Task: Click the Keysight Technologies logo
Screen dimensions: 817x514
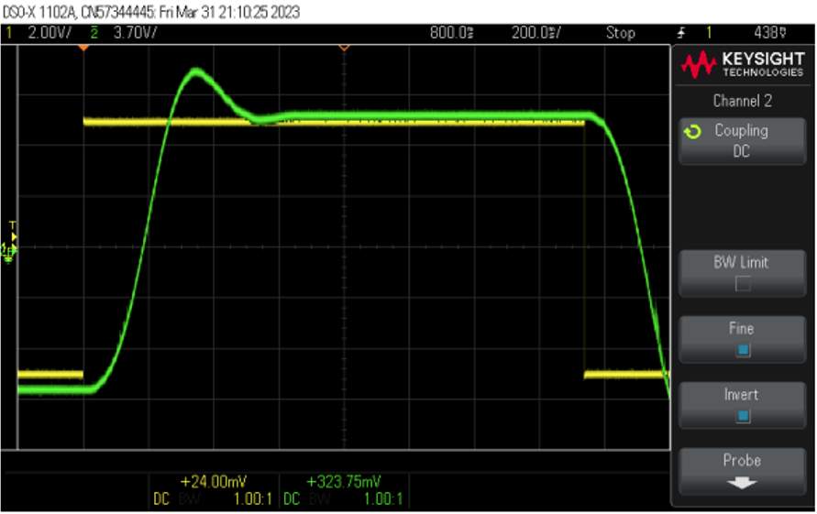Action: 741,64
